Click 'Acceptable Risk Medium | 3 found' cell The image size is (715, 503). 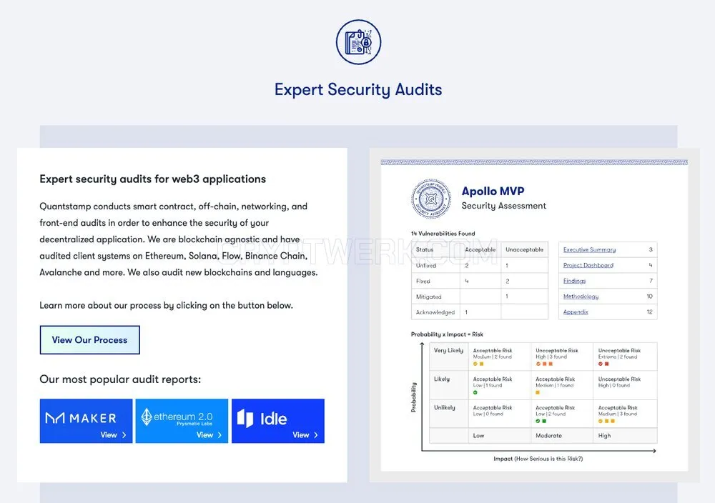625,414
